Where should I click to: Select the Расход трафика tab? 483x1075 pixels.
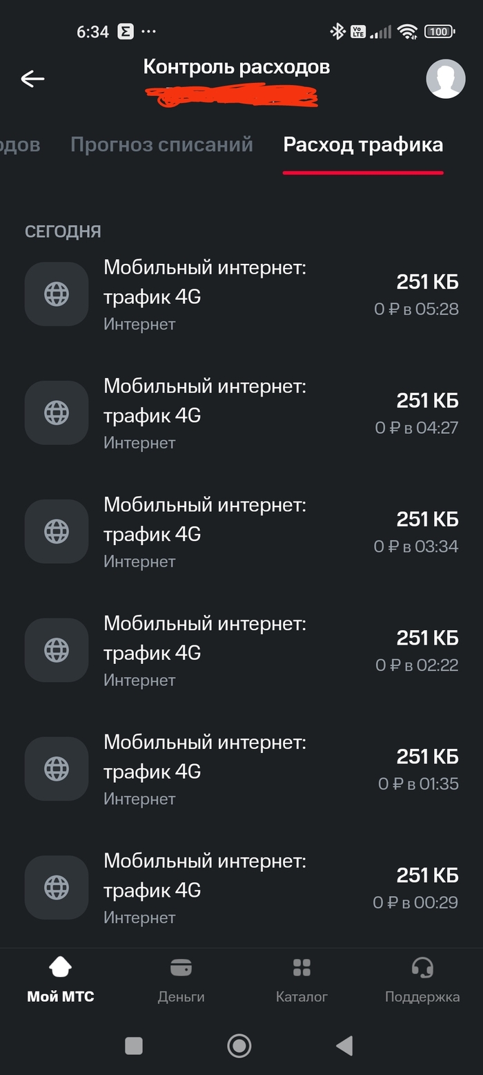363,145
